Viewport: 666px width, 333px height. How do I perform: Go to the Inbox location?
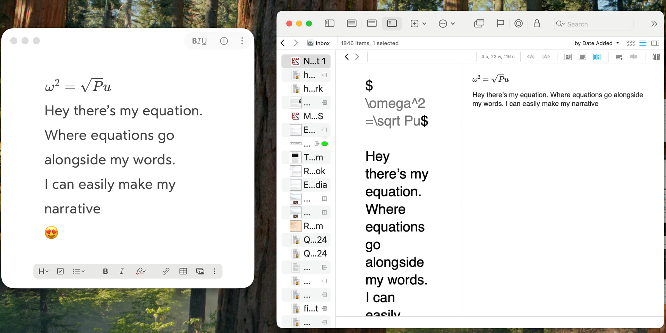[x=318, y=43]
